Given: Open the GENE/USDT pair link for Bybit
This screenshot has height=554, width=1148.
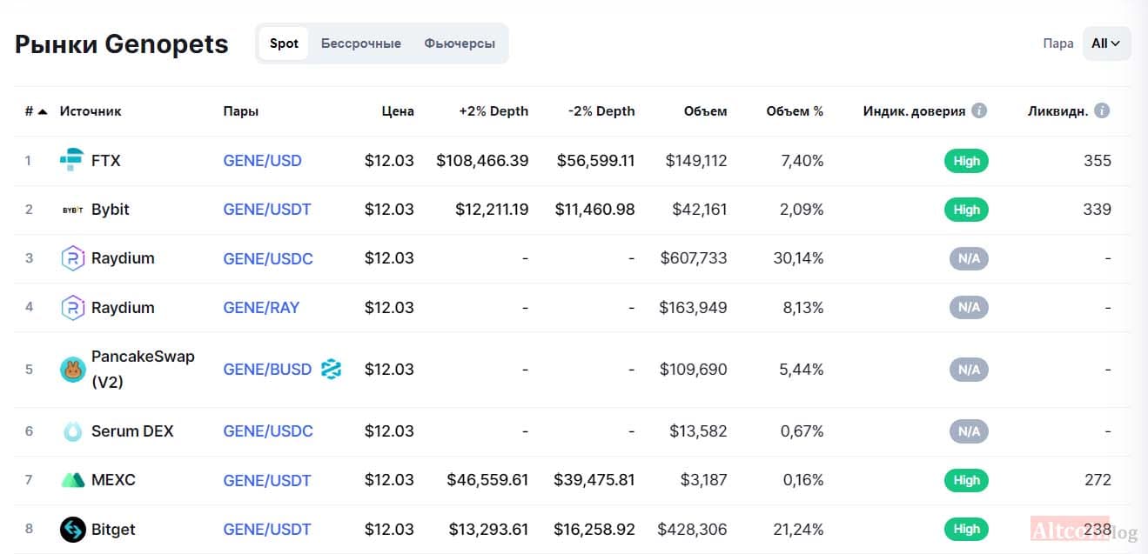Looking at the screenshot, I should point(267,210).
